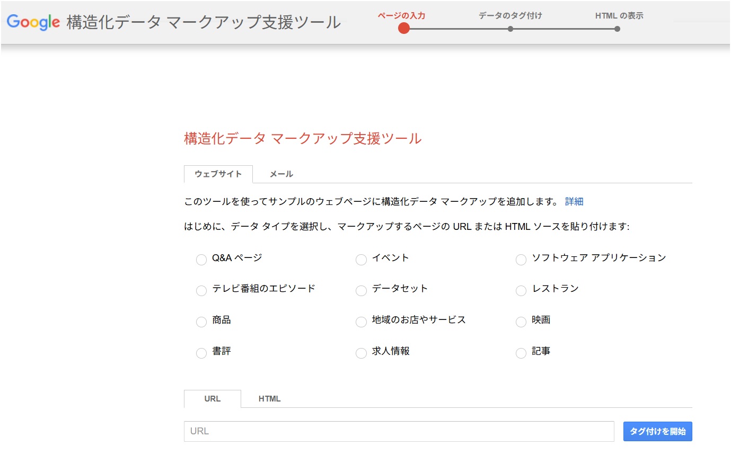The image size is (731, 455).
Task: Click the Google logo
Action: click(33, 22)
